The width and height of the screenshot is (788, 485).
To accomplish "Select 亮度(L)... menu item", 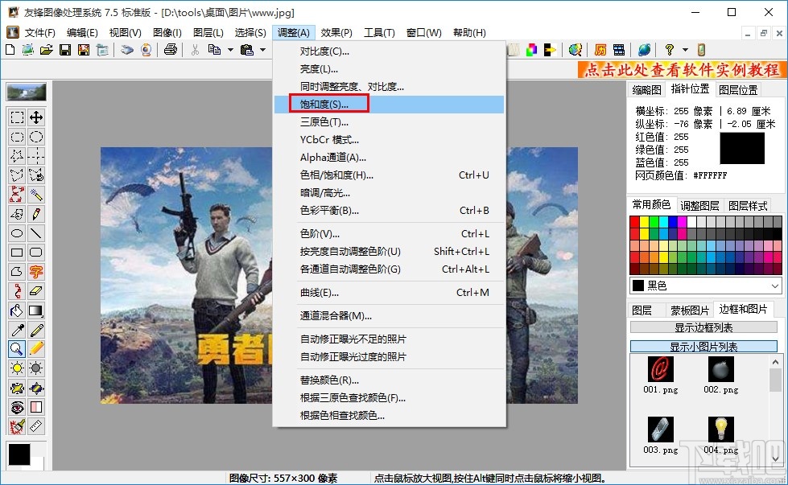I will pyautogui.click(x=390, y=69).
